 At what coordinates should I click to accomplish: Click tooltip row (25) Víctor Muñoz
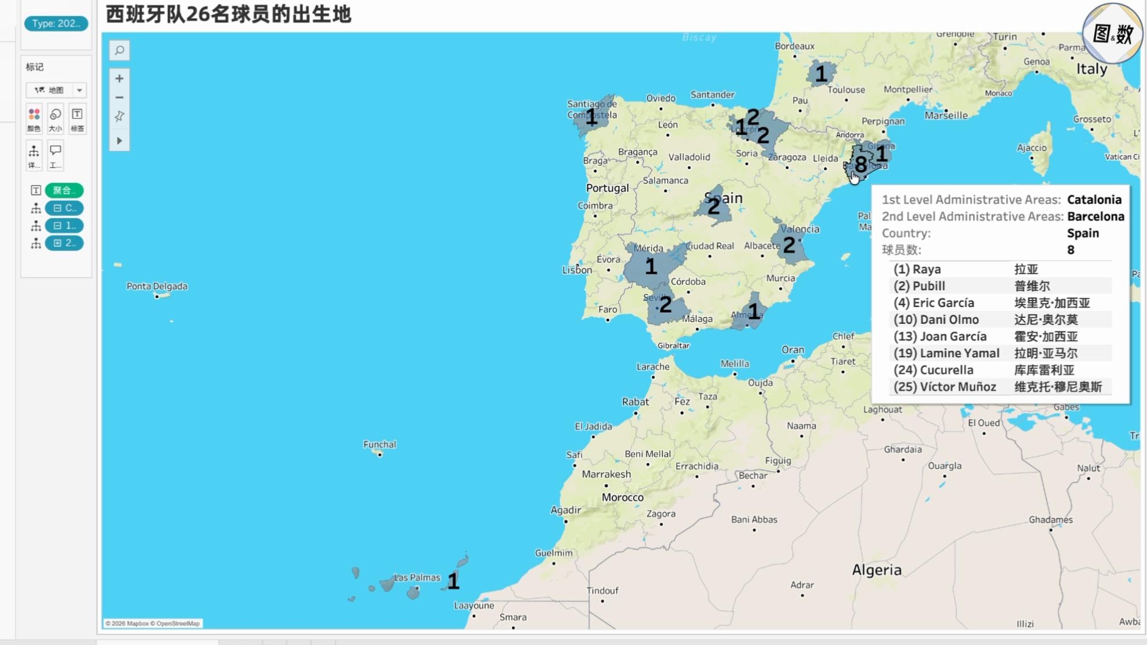1000,387
